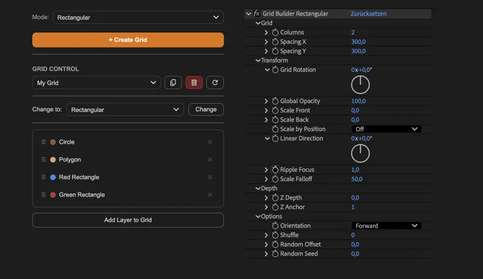
Task: Remove the Circle layer with its X
Action: click(210, 142)
